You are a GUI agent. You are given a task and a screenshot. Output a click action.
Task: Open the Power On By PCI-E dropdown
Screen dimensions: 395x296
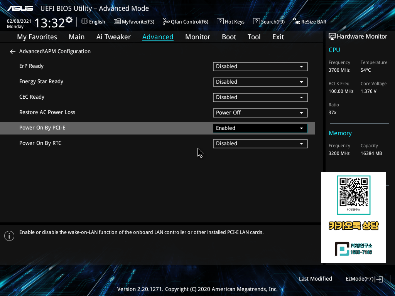tap(260, 128)
